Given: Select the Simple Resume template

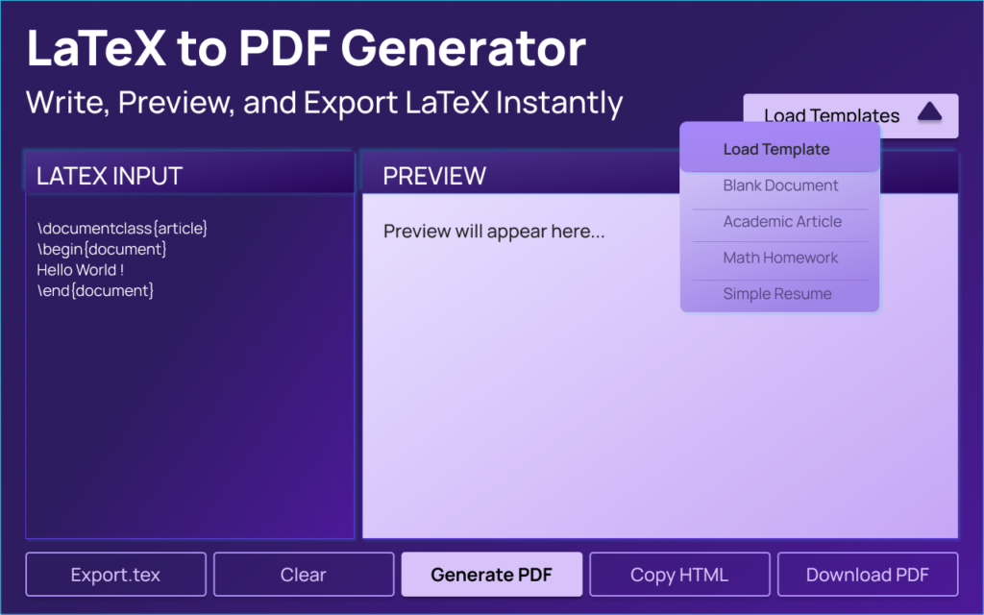Looking at the screenshot, I should pos(777,294).
